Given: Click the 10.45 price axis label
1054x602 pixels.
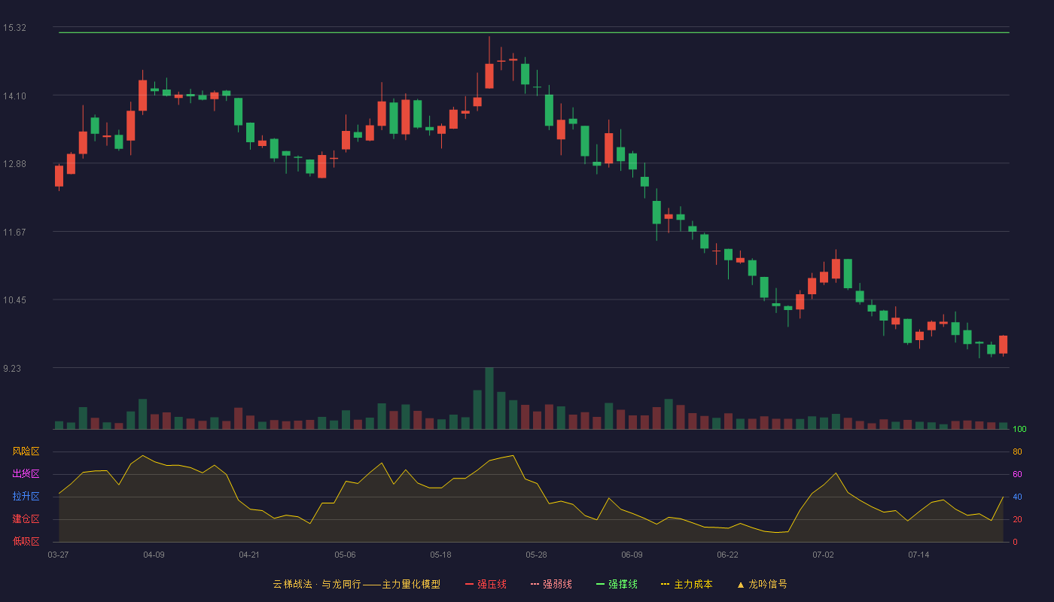Looking at the screenshot, I should point(14,300).
